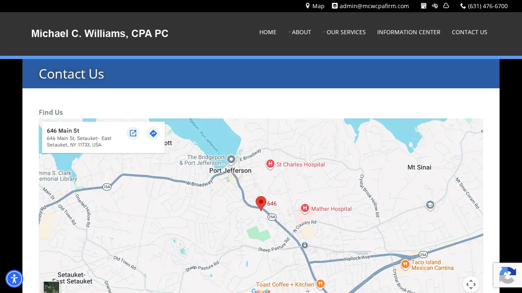Click the "Mt Sinai" map label

pyautogui.click(x=419, y=167)
